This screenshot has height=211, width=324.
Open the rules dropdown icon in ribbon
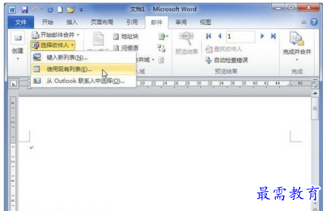163,37
